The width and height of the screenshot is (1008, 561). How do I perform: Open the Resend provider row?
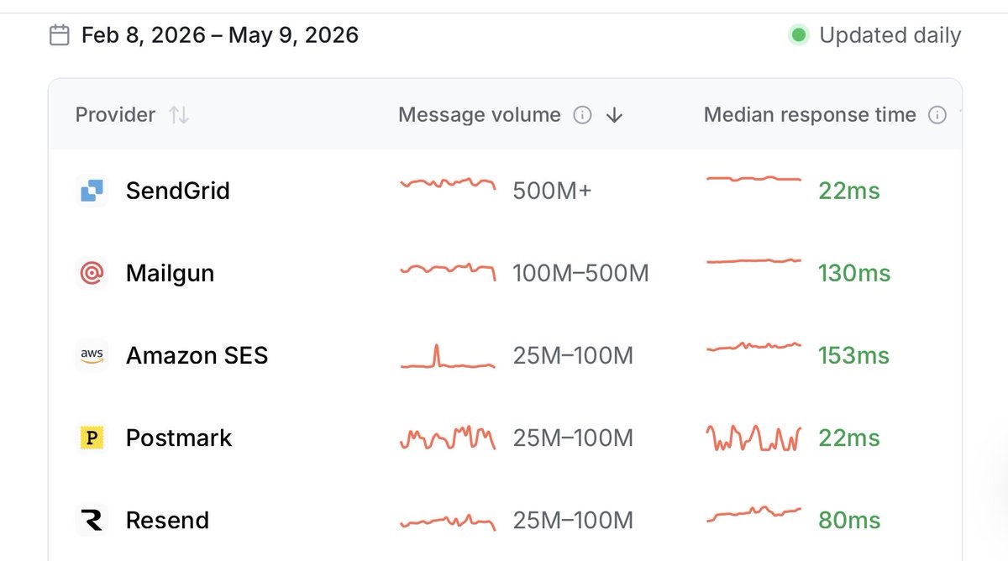coord(505,520)
